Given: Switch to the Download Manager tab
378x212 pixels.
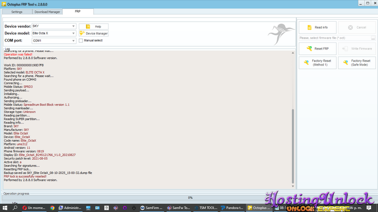Looking at the screenshot, I should tap(47, 12).
